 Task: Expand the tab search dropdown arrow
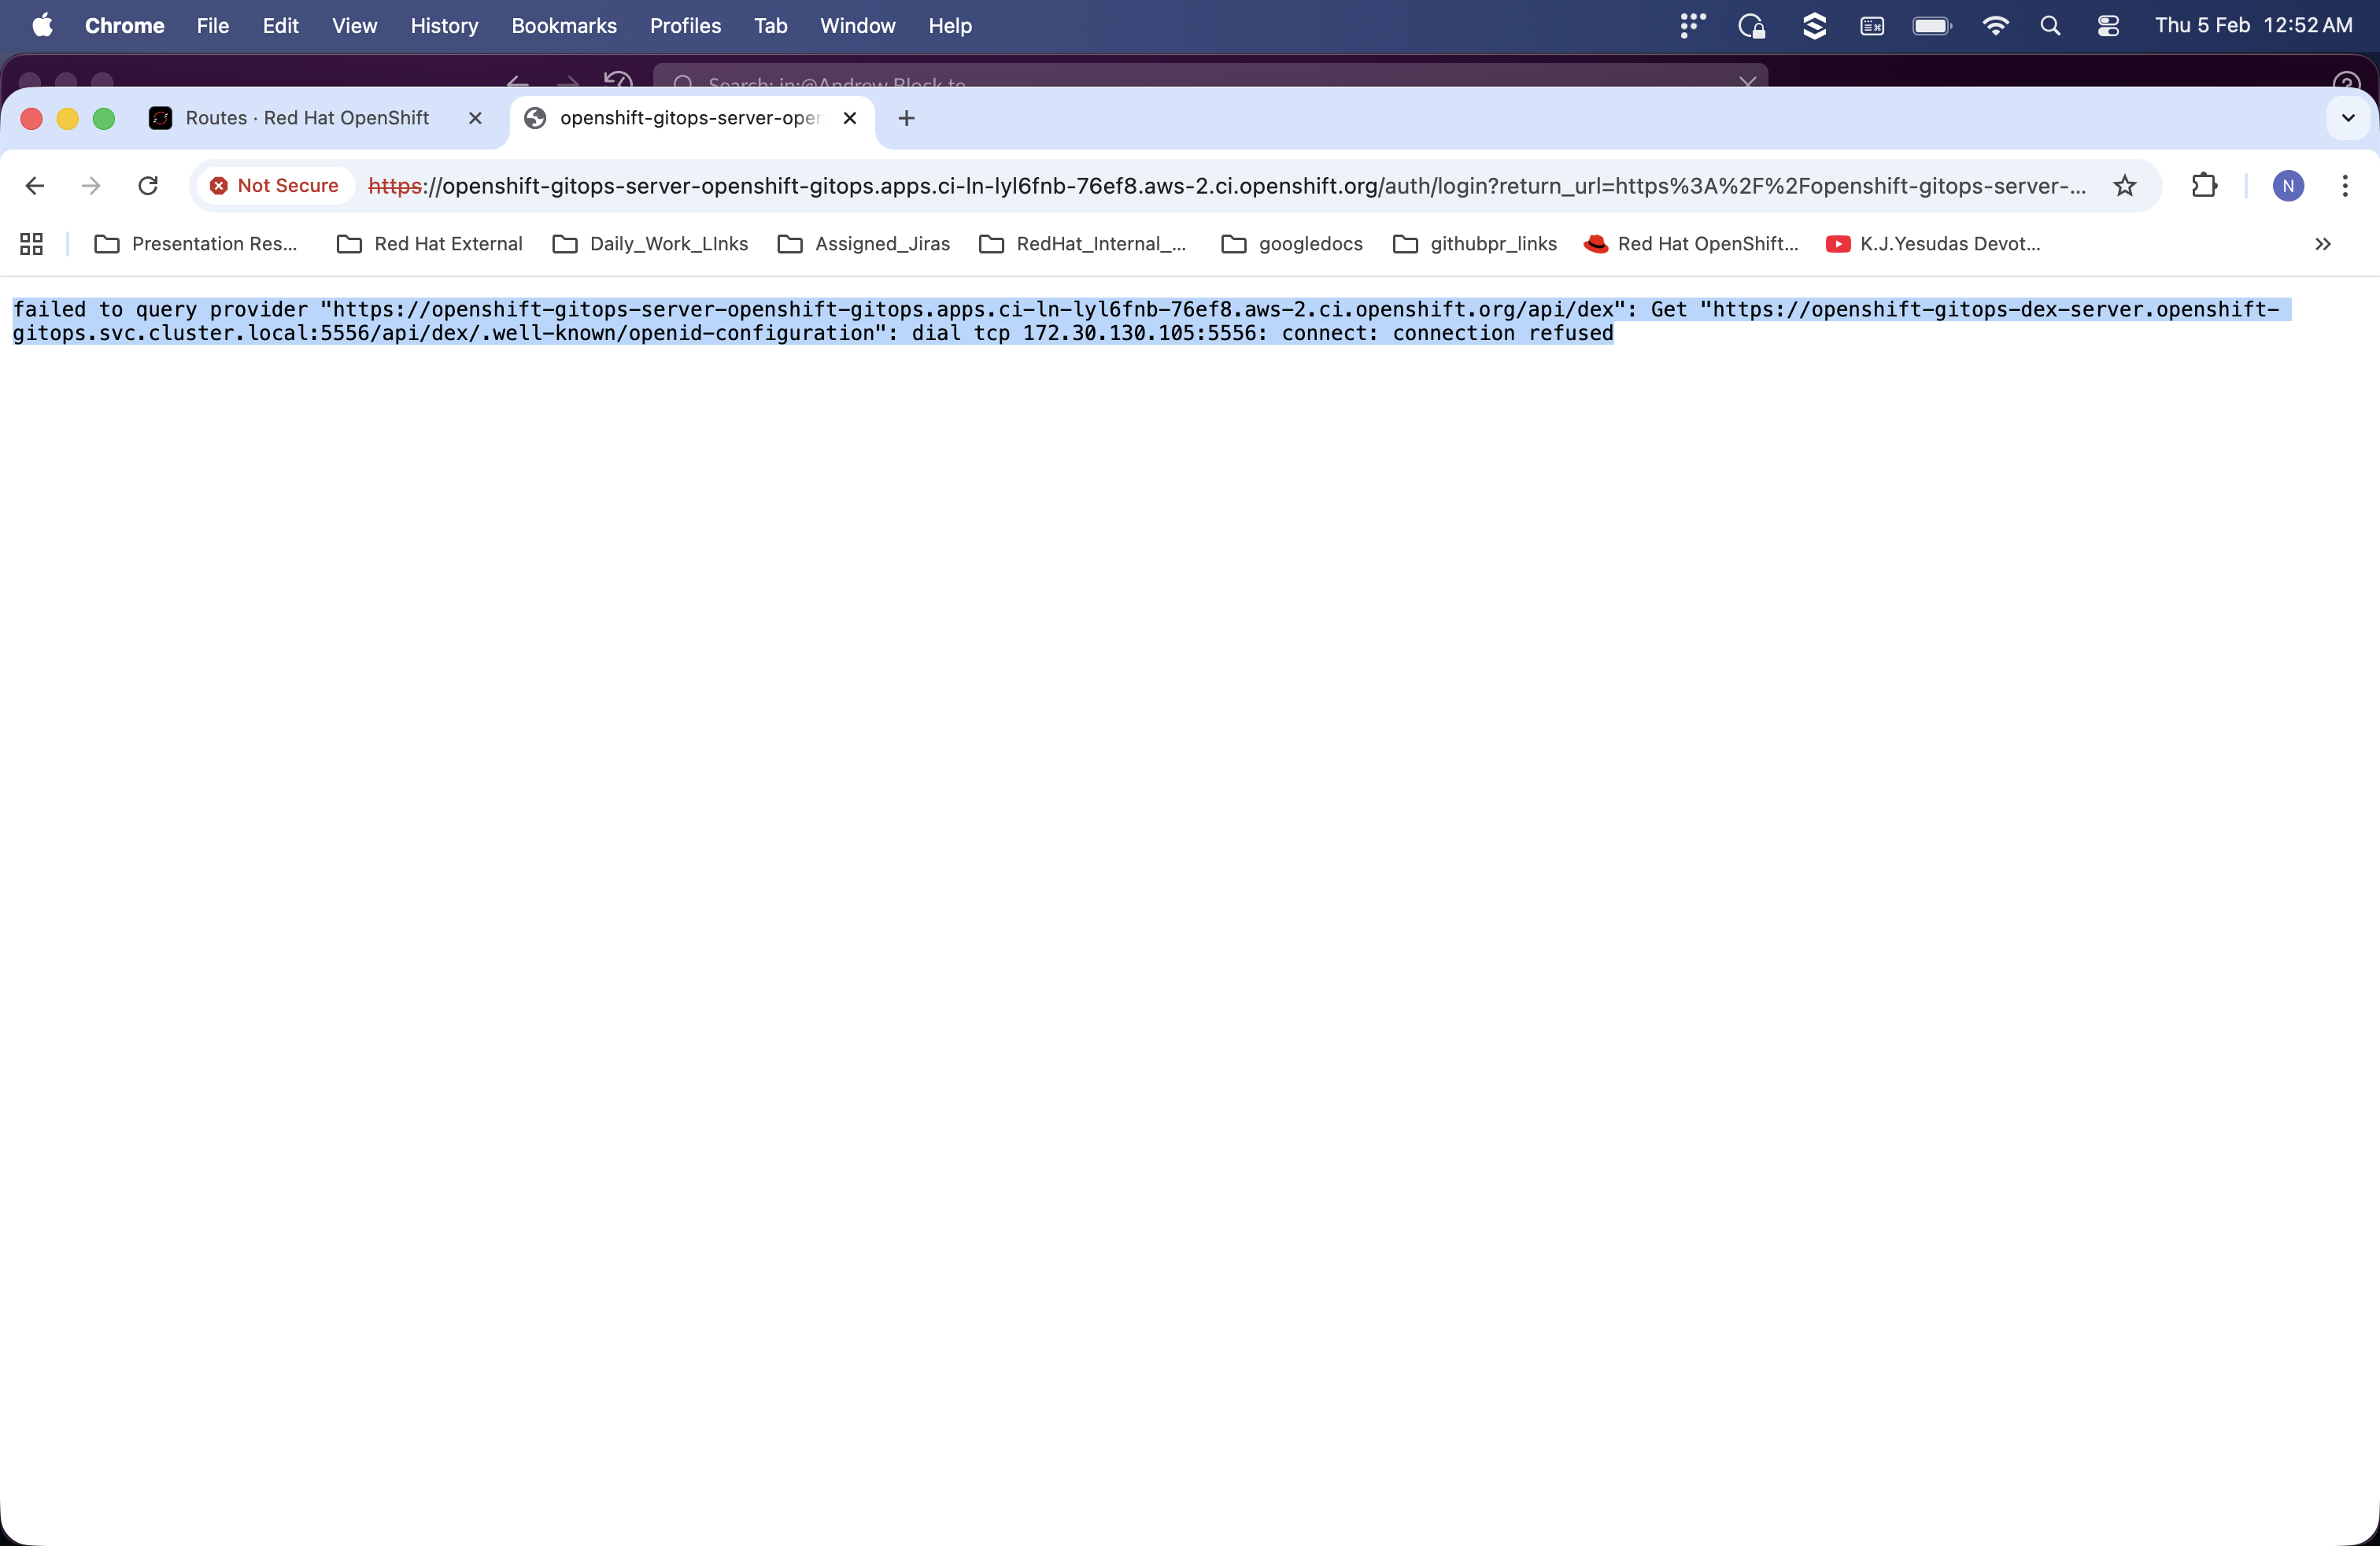tap(2348, 118)
